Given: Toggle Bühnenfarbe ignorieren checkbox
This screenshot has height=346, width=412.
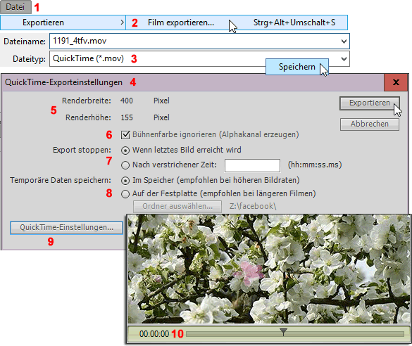Looking at the screenshot, I should tap(125, 135).
